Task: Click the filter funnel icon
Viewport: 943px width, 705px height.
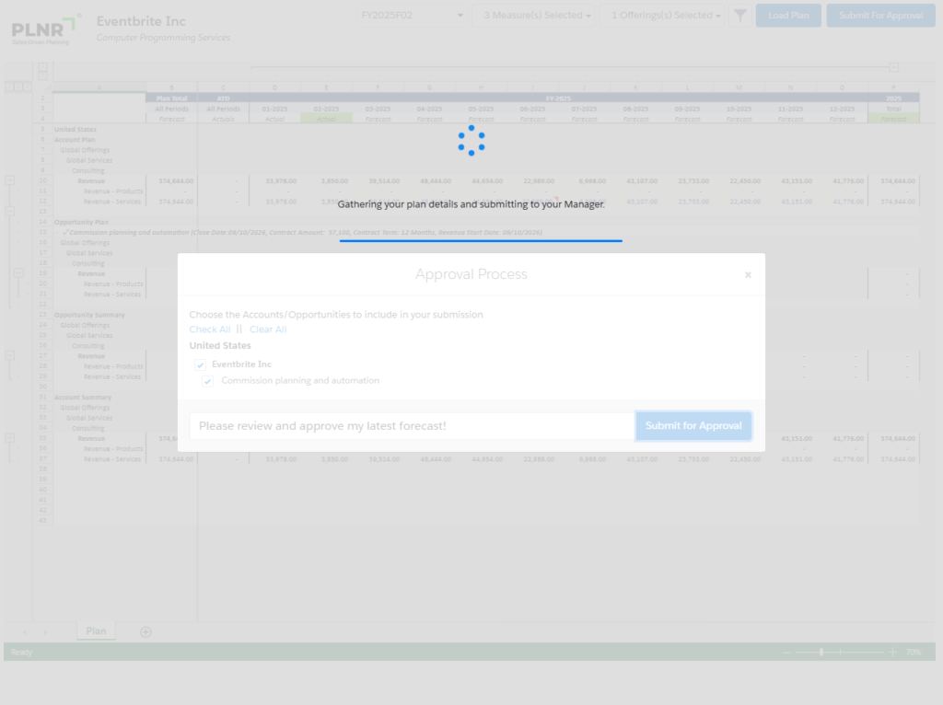Action: click(x=740, y=15)
